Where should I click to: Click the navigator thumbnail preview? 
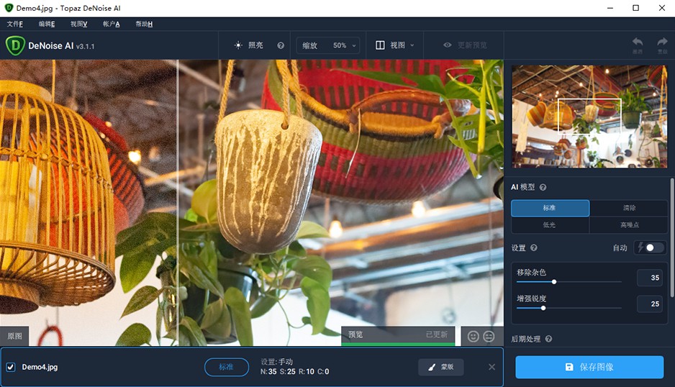click(x=589, y=117)
